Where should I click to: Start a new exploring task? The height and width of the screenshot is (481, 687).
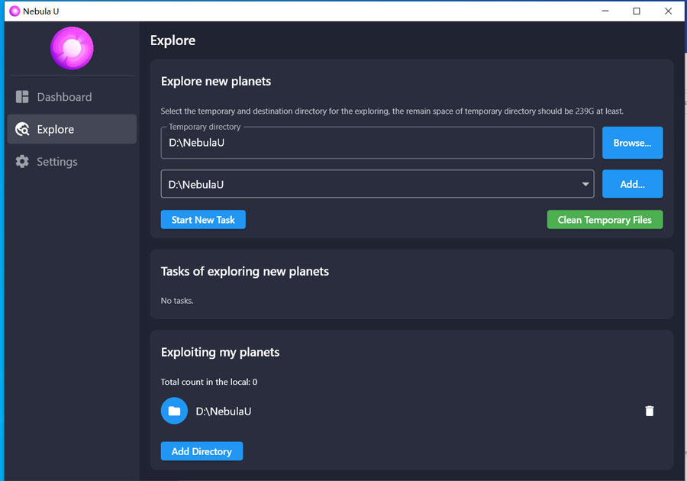pyautogui.click(x=203, y=220)
